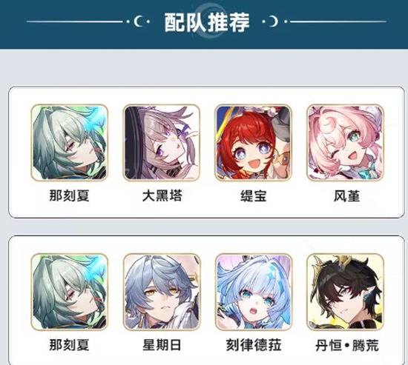Click the right crescent moon ornament

[x=274, y=21]
